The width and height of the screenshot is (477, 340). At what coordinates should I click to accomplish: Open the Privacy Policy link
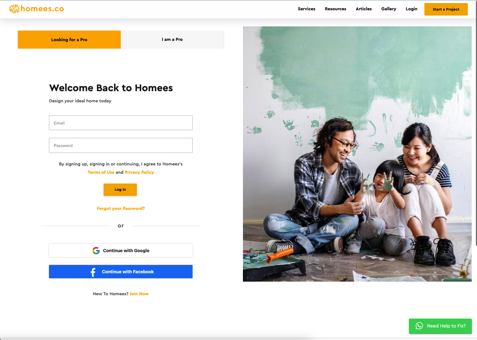[x=139, y=172]
